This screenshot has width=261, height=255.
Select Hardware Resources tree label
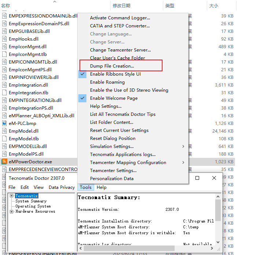(x=35, y=212)
